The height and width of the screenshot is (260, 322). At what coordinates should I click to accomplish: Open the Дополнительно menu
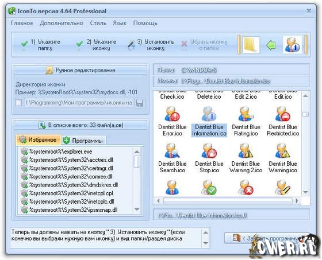click(62, 23)
